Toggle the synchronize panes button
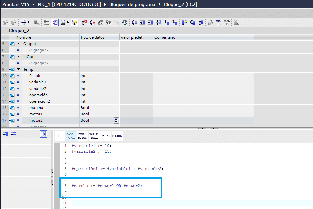The width and height of the screenshot is (313, 209). pos(43,134)
